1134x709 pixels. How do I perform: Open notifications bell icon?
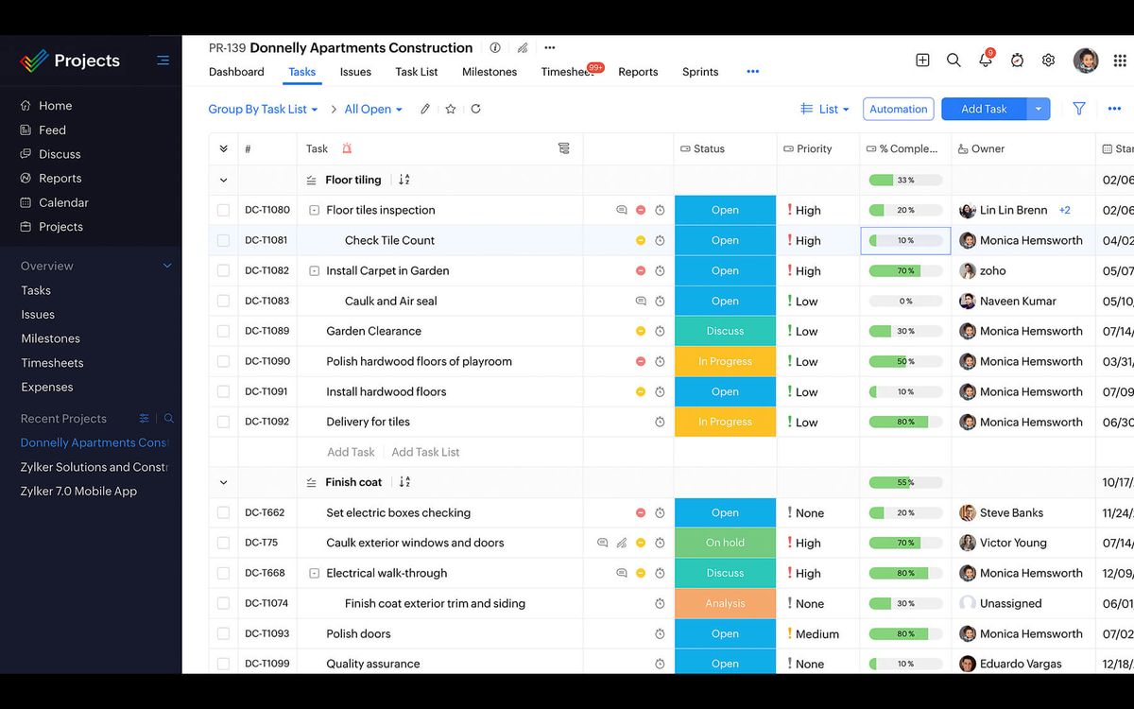pyautogui.click(x=985, y=61)
